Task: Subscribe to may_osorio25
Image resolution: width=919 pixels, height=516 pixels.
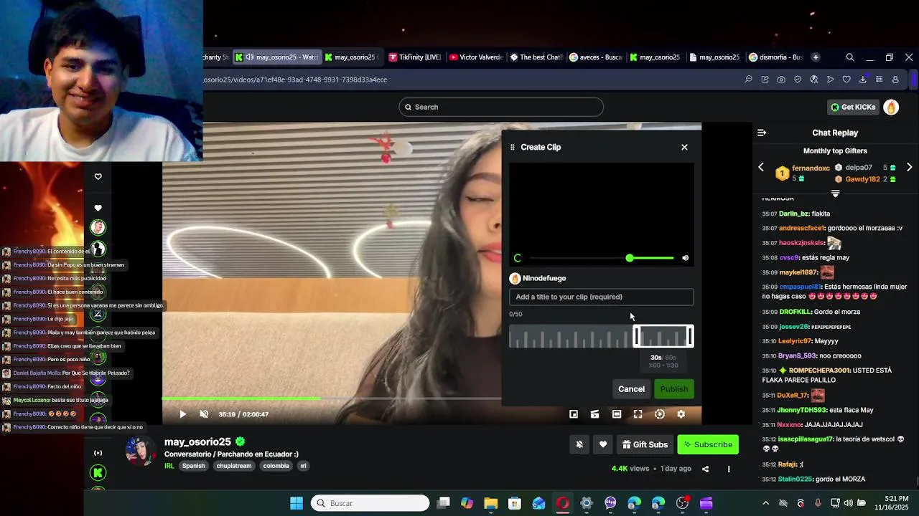Action: [x=708, y=444]
